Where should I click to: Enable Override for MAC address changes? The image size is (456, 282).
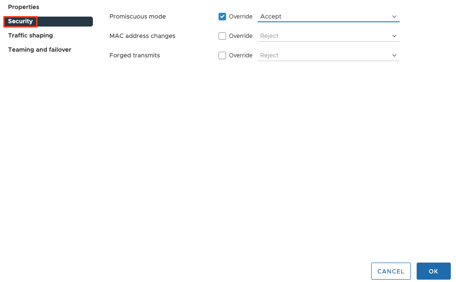click(x=222, y=36)
